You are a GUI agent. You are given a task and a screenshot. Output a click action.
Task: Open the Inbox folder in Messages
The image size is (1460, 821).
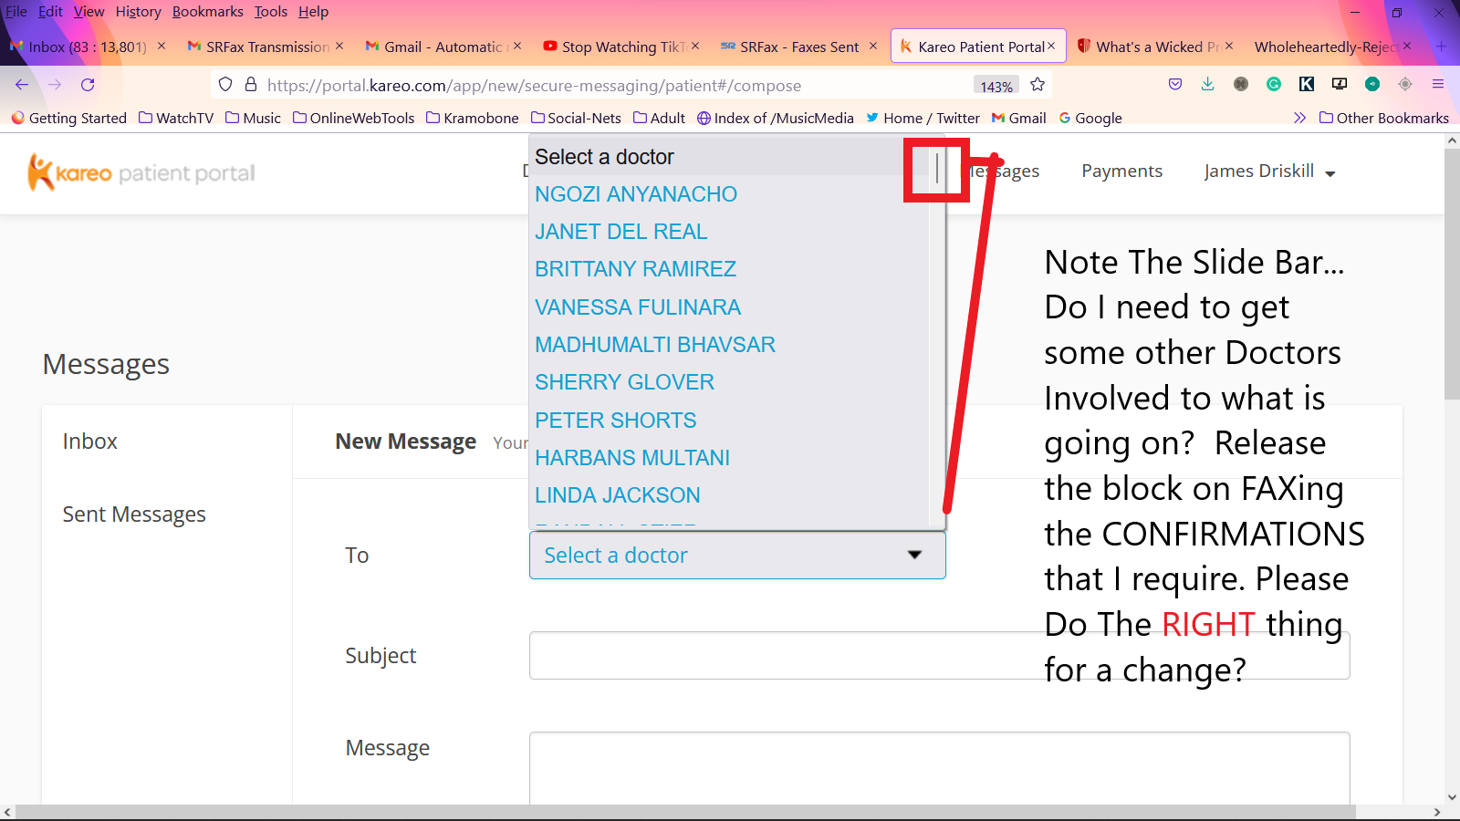click(89, 441)
